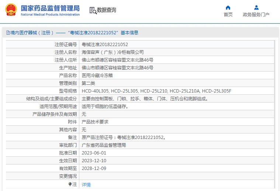Go to 首页 text link
Viewport: 280px width, 191px height.
(228, 14)
